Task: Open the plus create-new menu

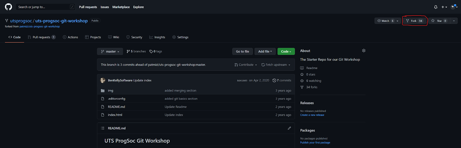Action: coord(444,7)
